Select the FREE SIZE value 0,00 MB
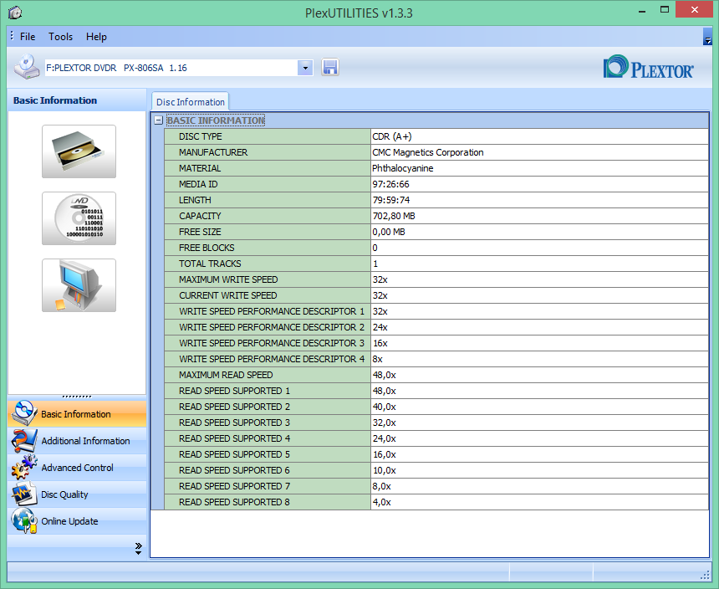Image resolution: width=719 pixels, height=589 pixels. [x=389, y=232]
